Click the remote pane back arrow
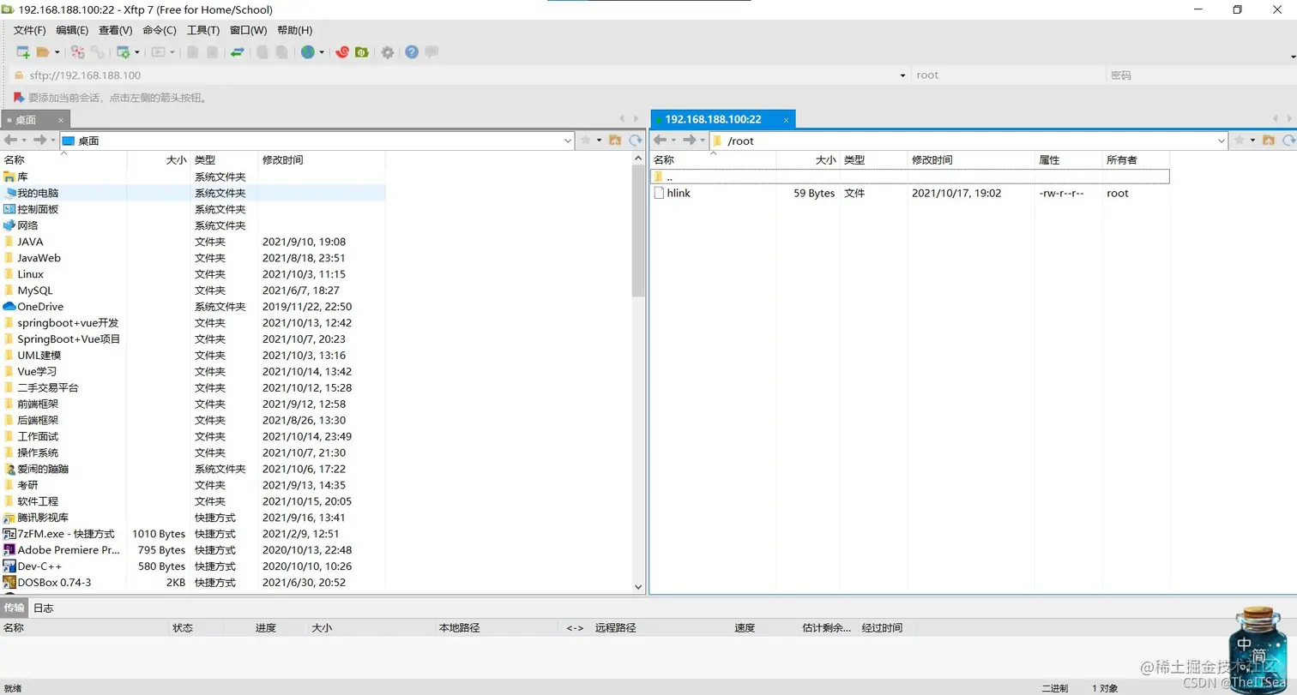 click(x=661, y=140)
